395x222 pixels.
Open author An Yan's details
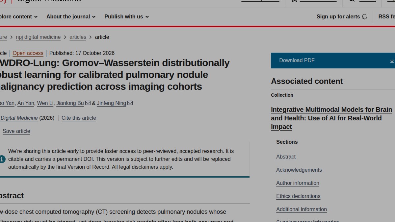(26, 103)
